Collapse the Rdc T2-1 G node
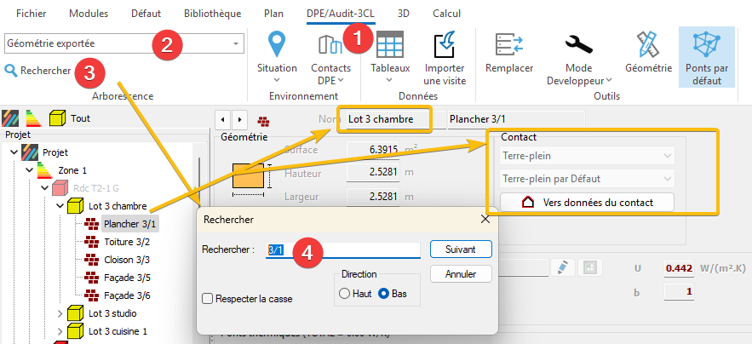The width and height of the screenshot is (752, 344). coord(44,188)
